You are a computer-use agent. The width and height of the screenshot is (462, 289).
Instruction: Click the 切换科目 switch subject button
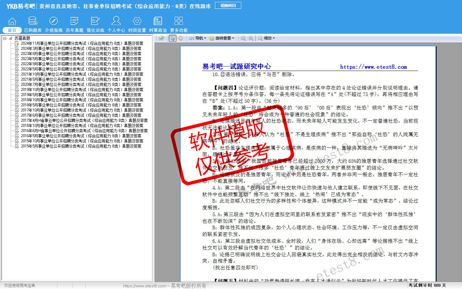[x=228, y=5]
